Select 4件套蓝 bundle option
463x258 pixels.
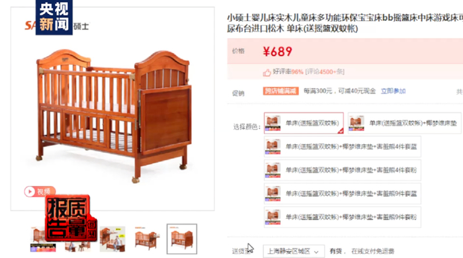coord(343,147)
